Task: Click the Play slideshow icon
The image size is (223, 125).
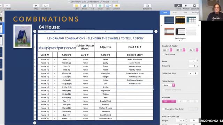Action: 36,6
